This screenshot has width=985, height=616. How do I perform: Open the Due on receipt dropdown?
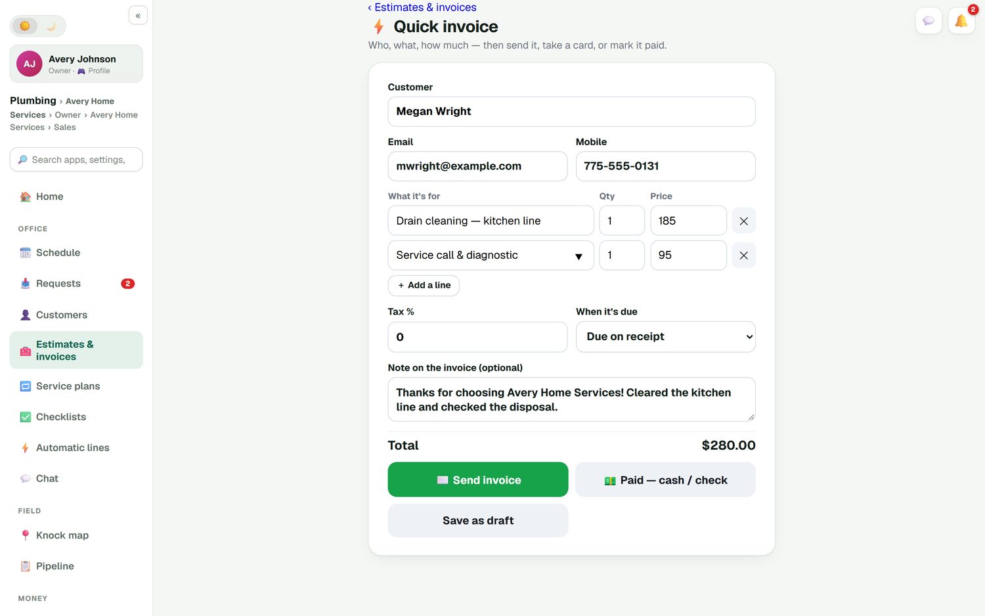[x=665, y=337]
